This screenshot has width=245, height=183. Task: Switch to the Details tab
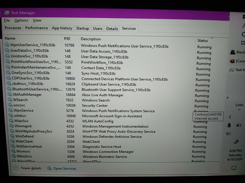[x=112, y=29]
